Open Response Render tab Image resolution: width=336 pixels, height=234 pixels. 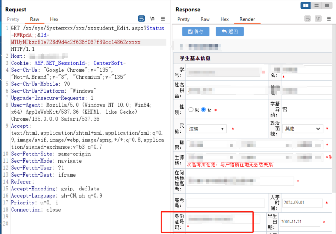coord(247,19)
